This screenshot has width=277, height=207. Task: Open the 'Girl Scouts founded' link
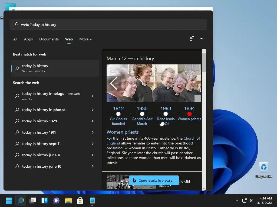click(x=118, y=121)
